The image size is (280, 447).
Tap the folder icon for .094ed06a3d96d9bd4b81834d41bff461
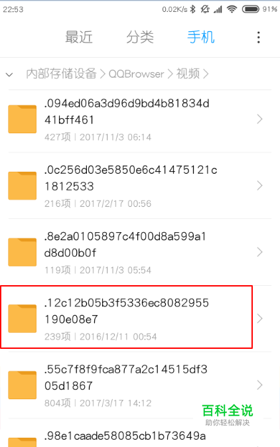(23, 119)
